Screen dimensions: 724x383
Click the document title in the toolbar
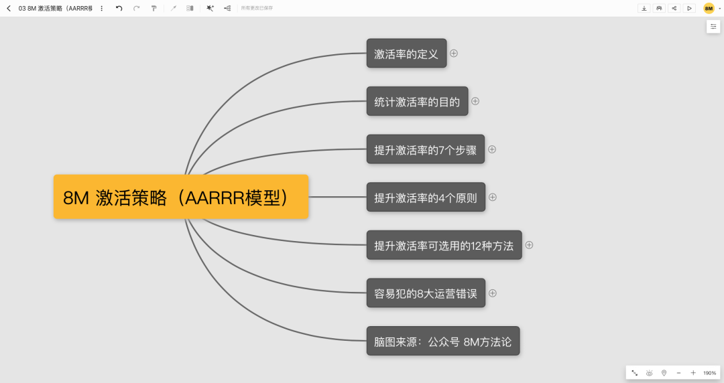click(x=56, y=8)
